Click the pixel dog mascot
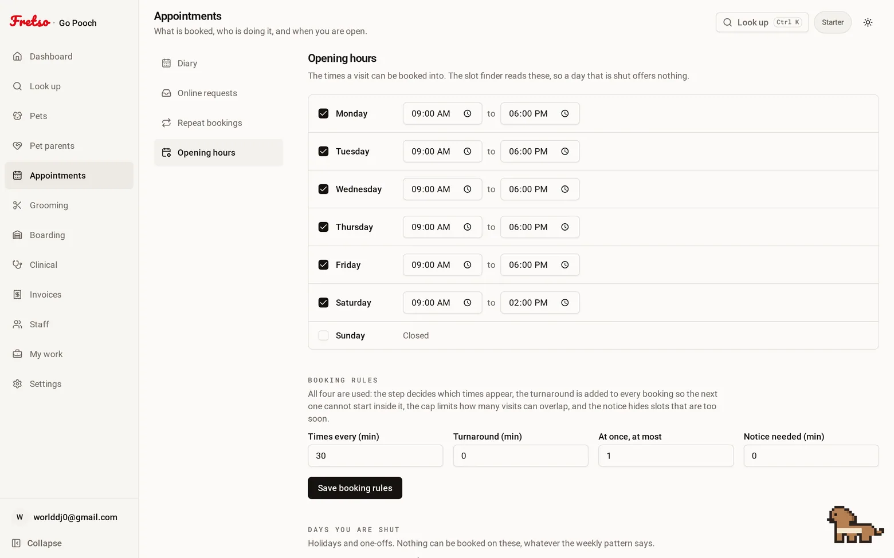 point(854,524)
